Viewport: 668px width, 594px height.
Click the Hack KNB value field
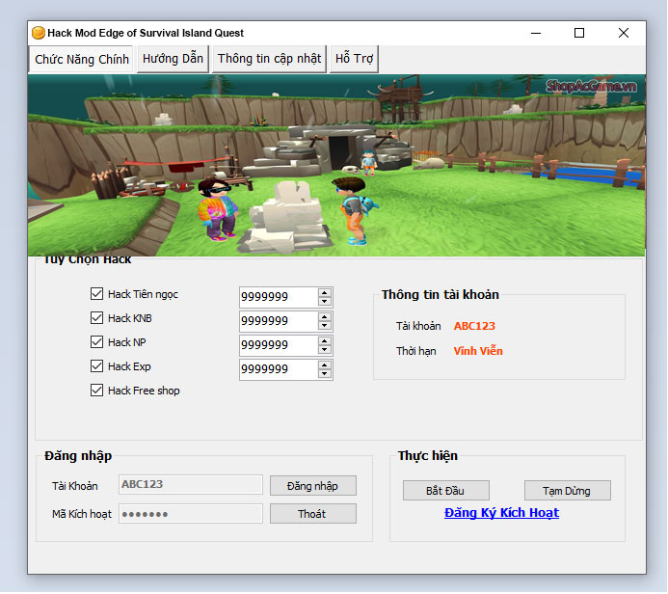pyautogui.click(x=279, y=321)
